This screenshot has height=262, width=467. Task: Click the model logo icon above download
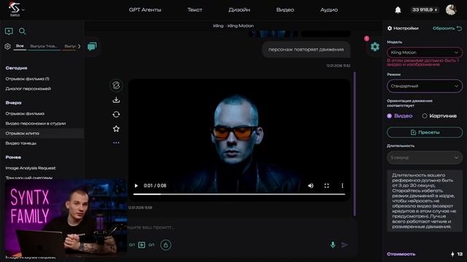pyautogui.click(x=116, y=85)
